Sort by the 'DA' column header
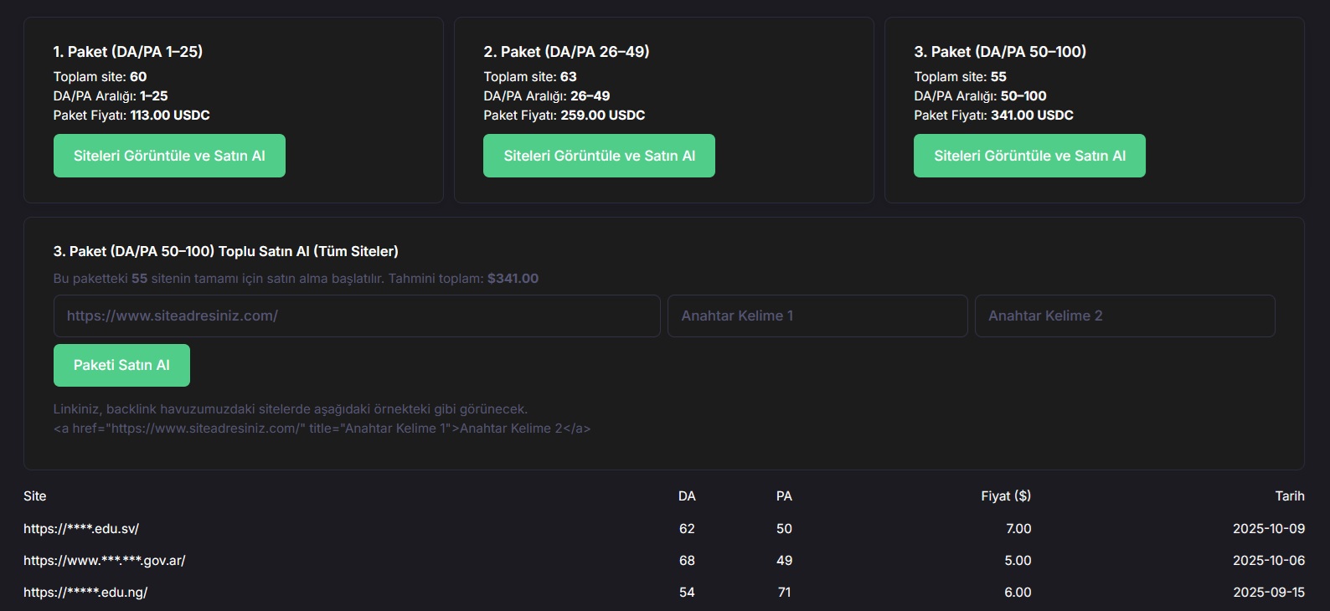Viewport: 1330px width, 611px height. [x=687, y=496]
